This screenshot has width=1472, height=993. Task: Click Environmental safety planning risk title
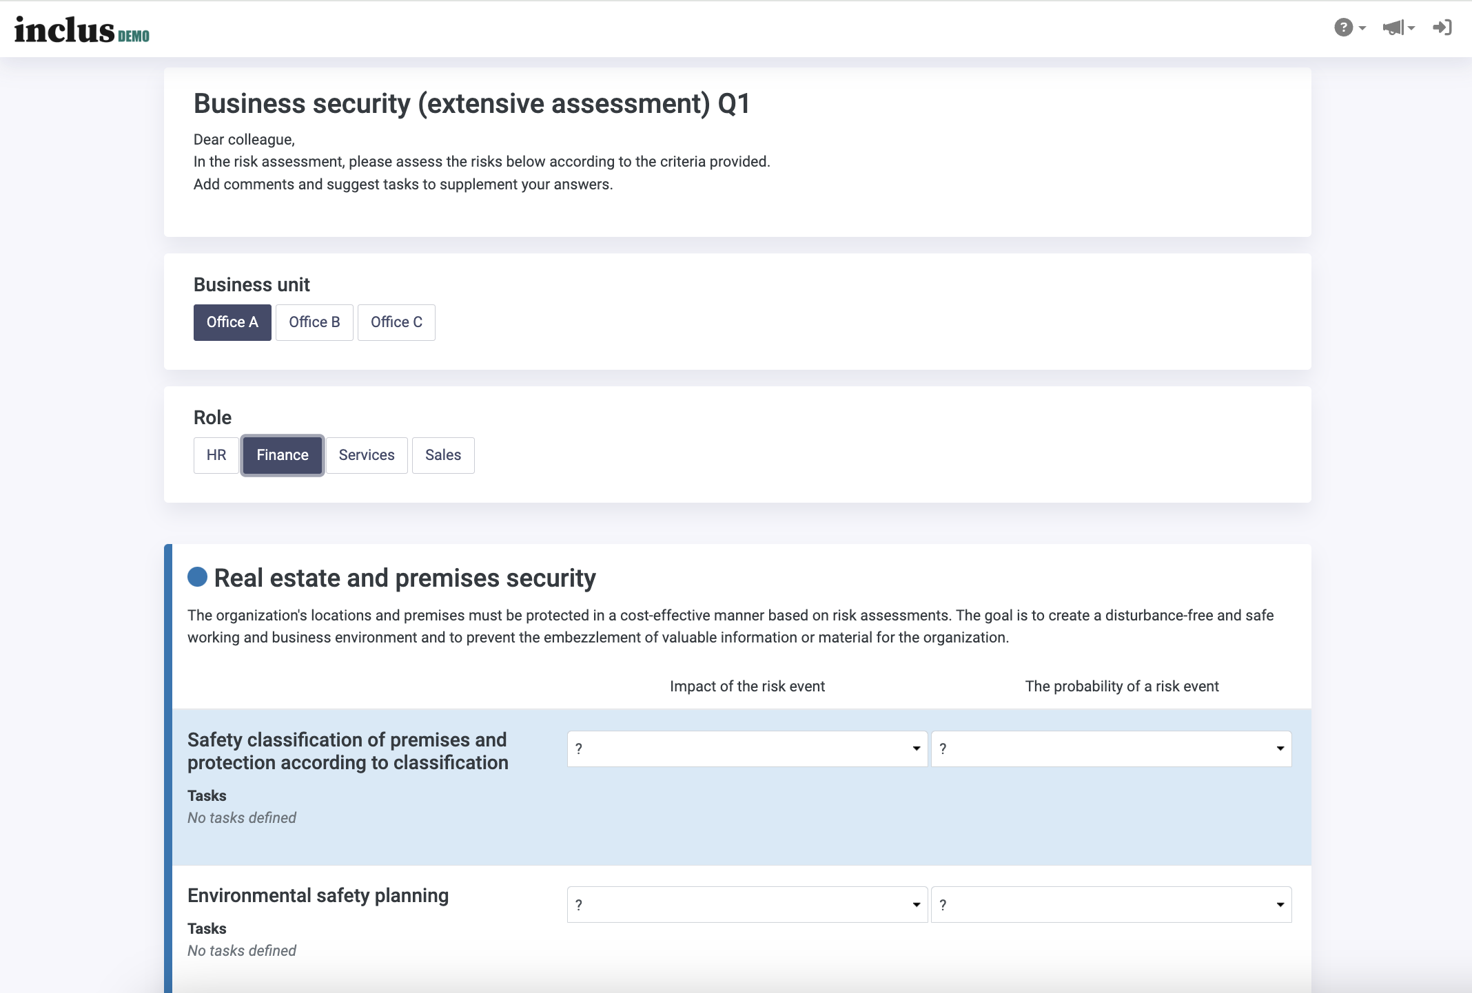tap(318, 895)
